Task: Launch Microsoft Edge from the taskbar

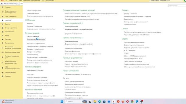Action: (99, 101)
